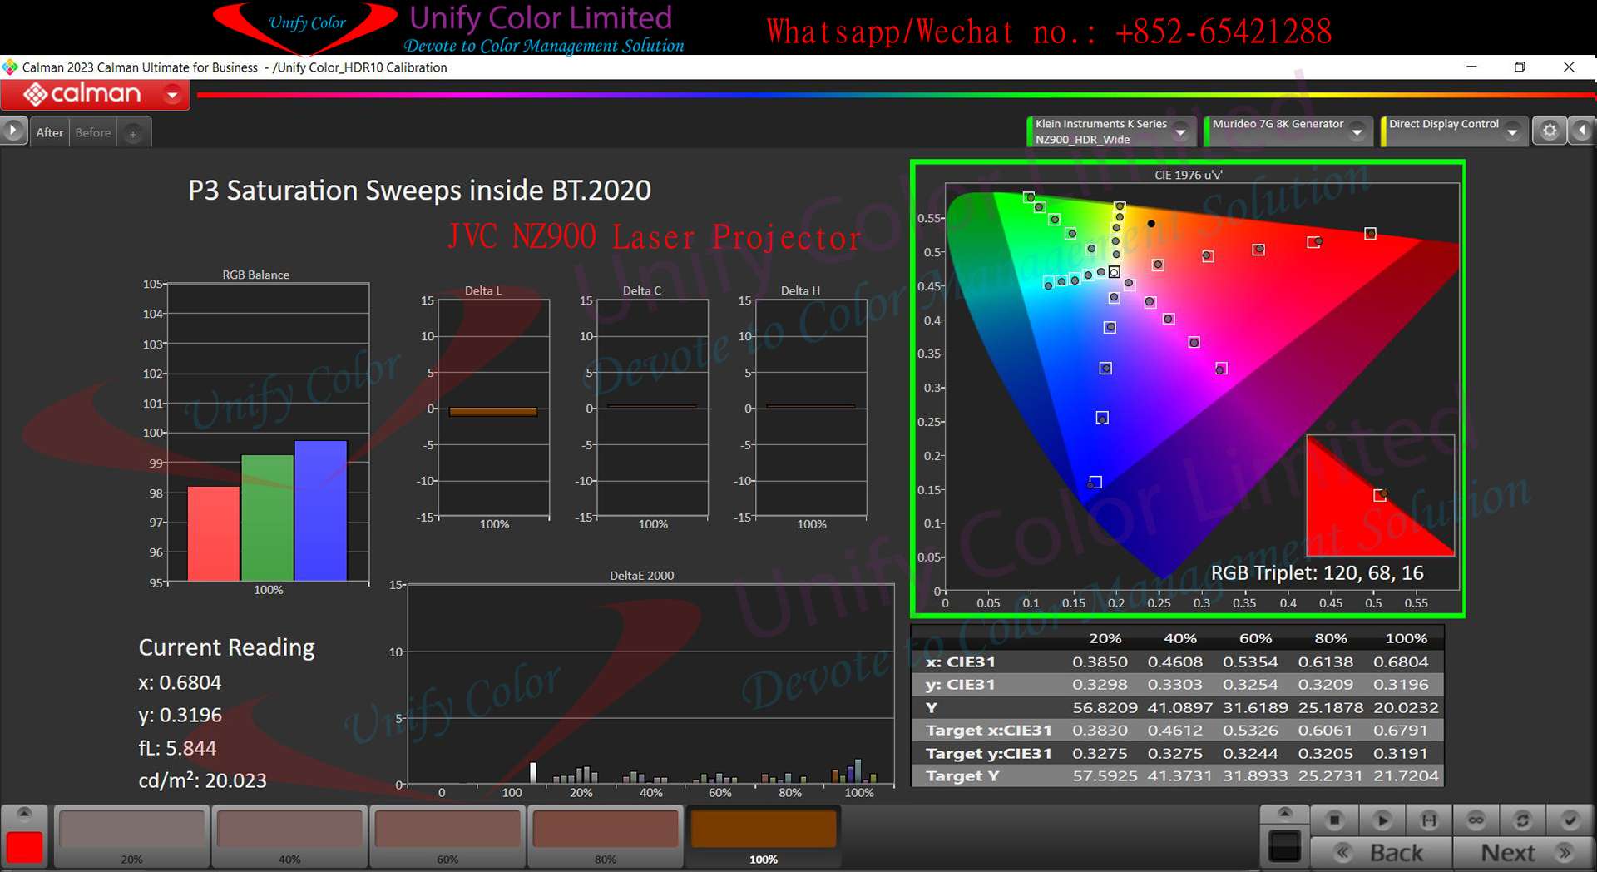Click the read series bracket icon
This screenshot has width=1597, height=872.
1429,820
